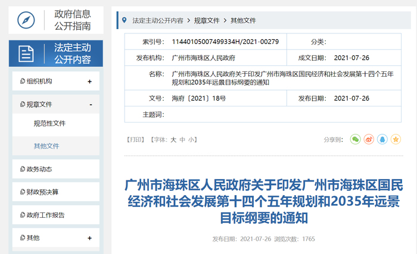Go to 法定主动公开内容 in the breadcrumb
Viewport: 417px width, 254px height.
point(157,21)
